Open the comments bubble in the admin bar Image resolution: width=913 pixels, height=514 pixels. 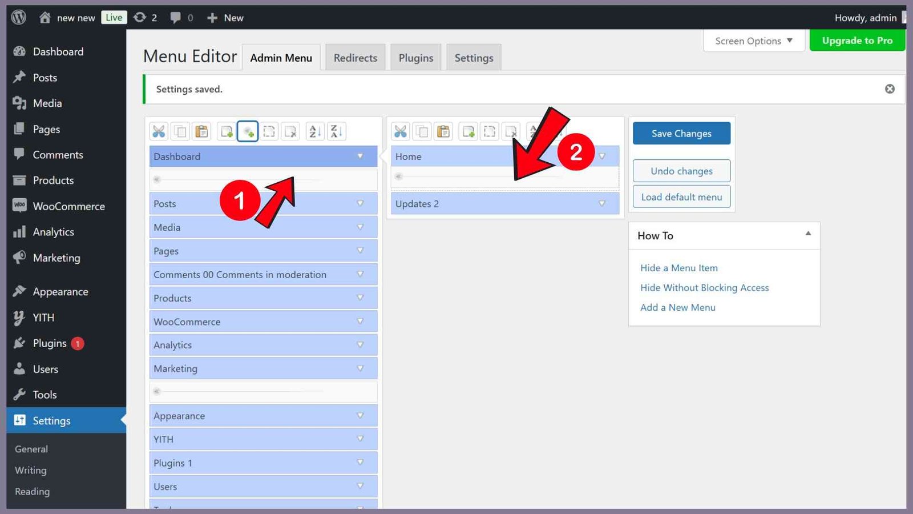tap(181, 18)
